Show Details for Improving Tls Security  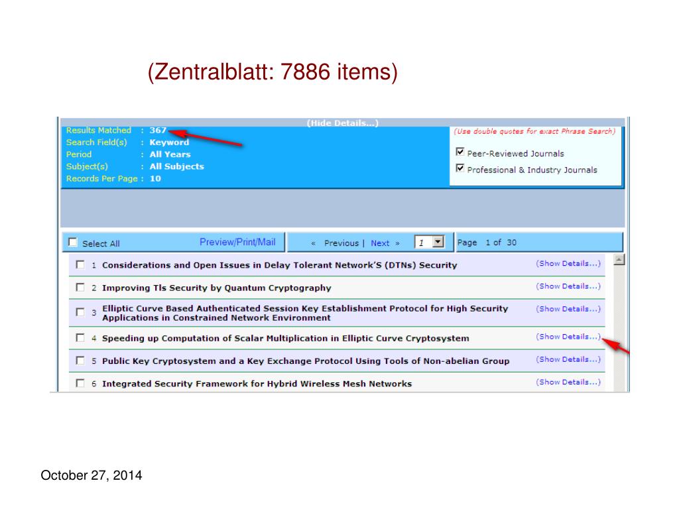568,286
